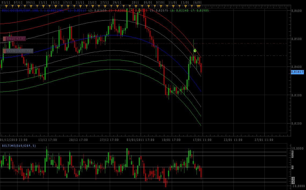This screenshot has width=306, height=190.
Task: Click the 16/01 date on the top timeline
Action: pos(197,2)
